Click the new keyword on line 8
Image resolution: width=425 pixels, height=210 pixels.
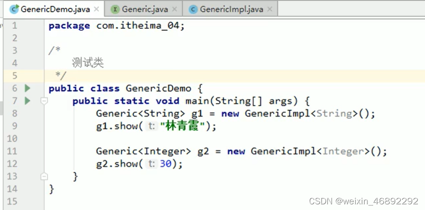[x=230, y=114]
